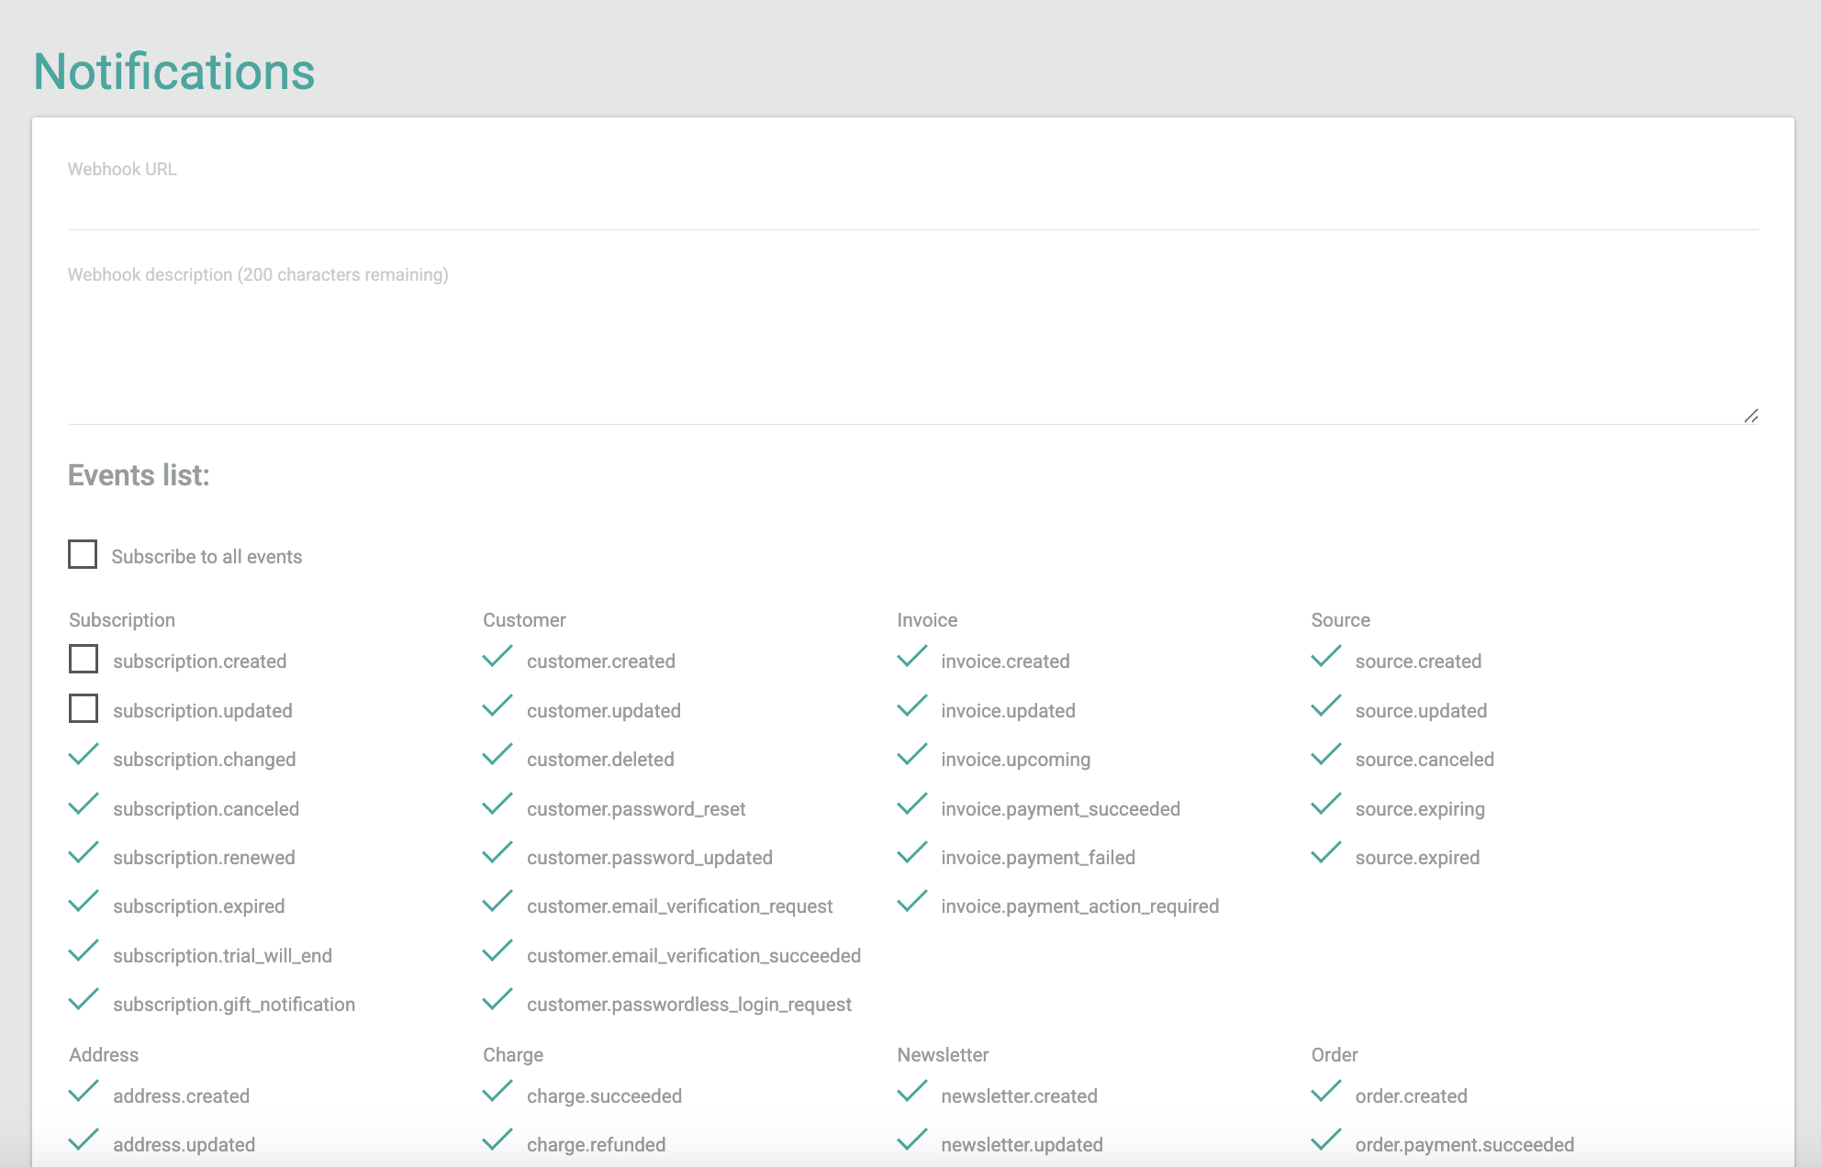This screenshot has height=1167, width=1821.
Task: Check the Subscribe to all events box
Action: click(83, 555)
